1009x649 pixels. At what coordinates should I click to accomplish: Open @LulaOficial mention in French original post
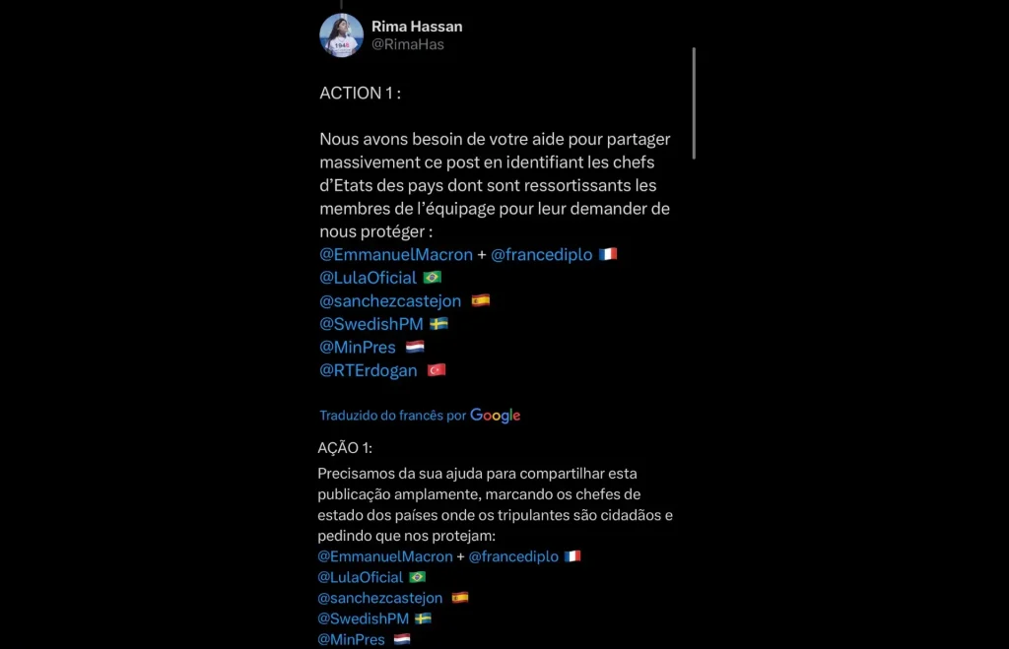(x=368, y=278)
